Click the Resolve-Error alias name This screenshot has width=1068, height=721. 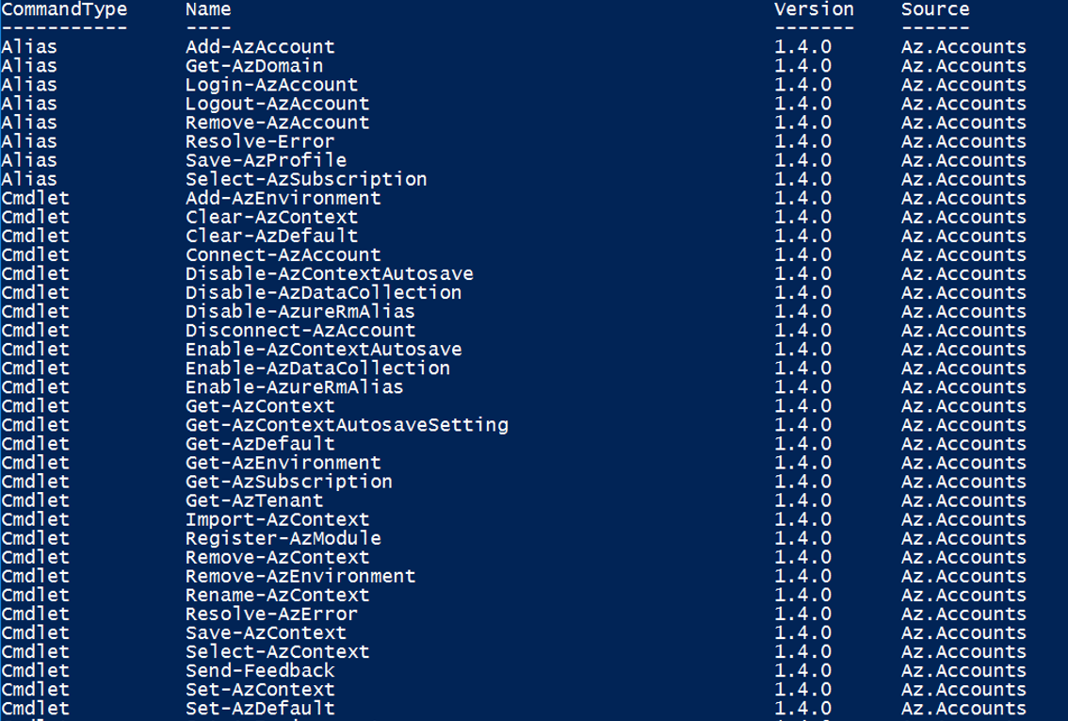point(260,141)
